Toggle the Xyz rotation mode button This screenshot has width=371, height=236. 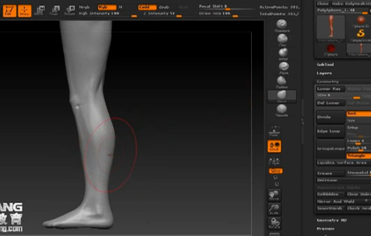(275, 171)
